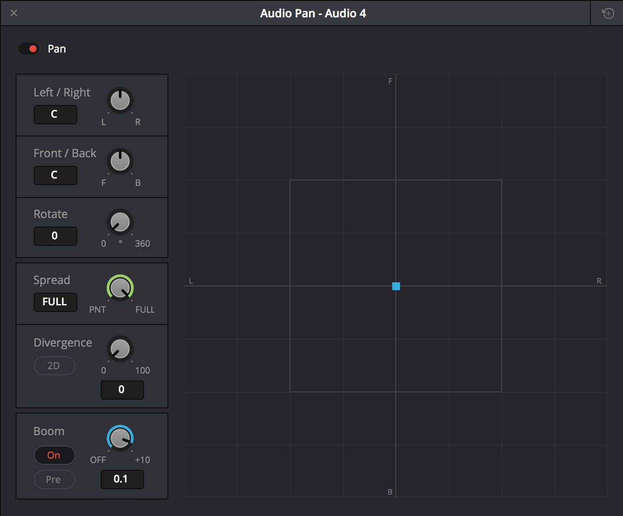Click the Left / Right value field
The height and width of the screenshot is (516, 623).
tap(55, 114)
